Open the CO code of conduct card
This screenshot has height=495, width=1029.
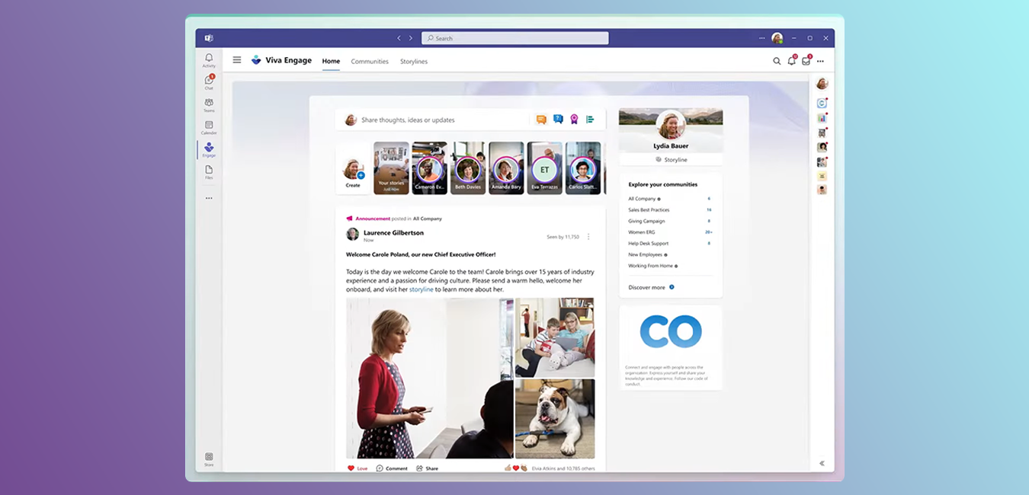tap(671, 348)
